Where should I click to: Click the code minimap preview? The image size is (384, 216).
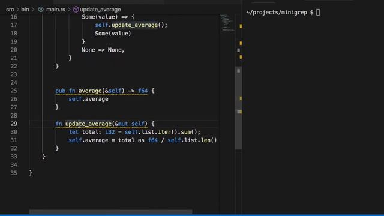227,23
